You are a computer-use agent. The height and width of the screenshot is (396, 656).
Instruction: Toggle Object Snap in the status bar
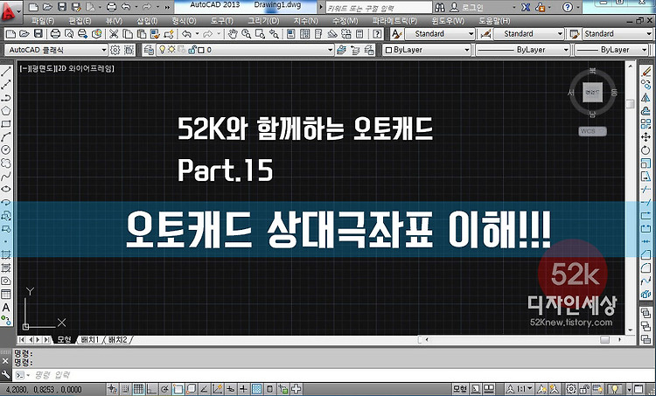178,389
